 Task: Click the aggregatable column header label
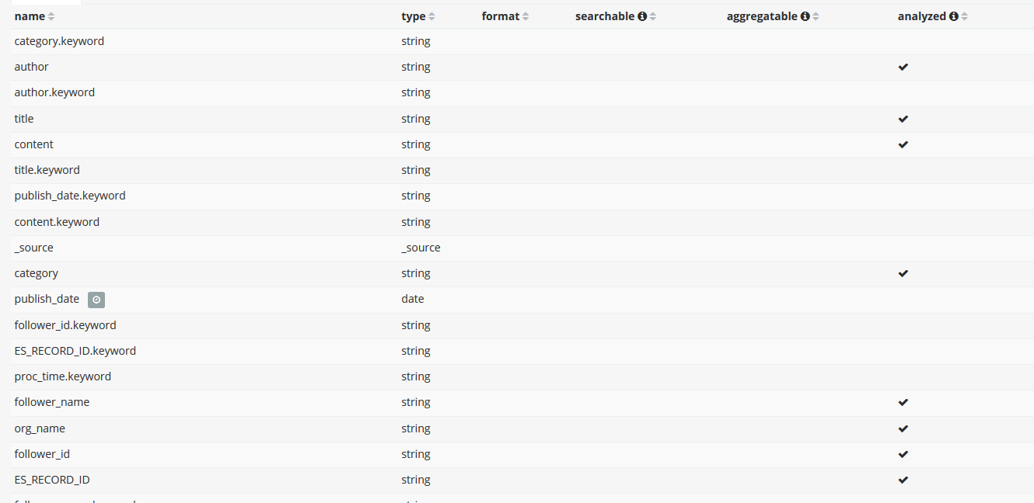[763, 16]
